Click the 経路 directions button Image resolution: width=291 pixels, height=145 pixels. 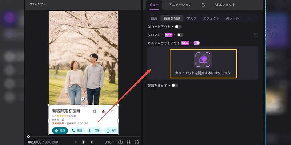click(x=60, y=130)
